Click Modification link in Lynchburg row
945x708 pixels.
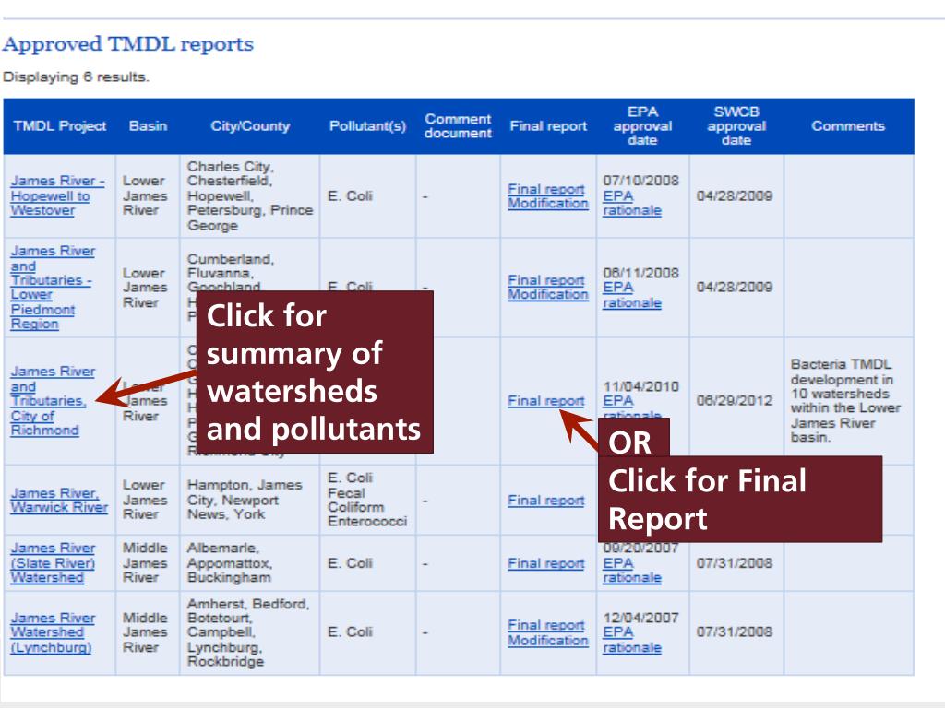click(547, 640)
